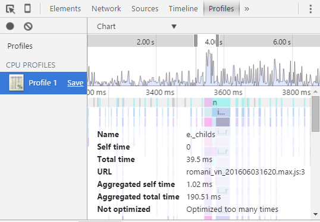320x222 pixels.
Task: Show more tabs via double chevron
Action: click(x=246, y=9)
